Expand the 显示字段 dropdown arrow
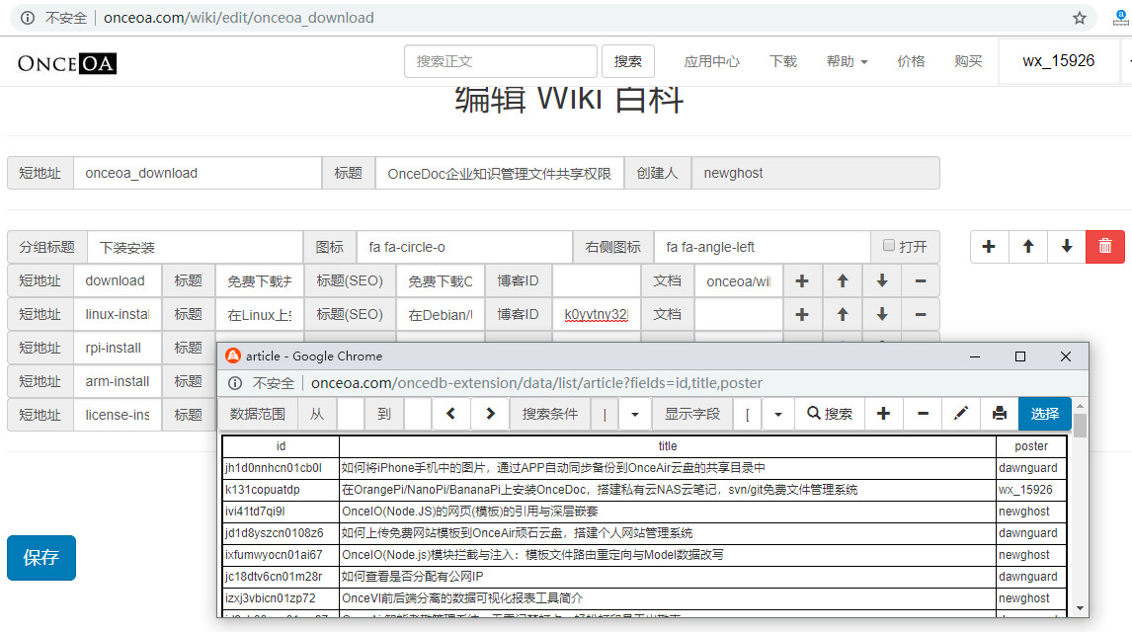Image resolution: width=1132 pixels, height=632 pixels. pos(779,414)
